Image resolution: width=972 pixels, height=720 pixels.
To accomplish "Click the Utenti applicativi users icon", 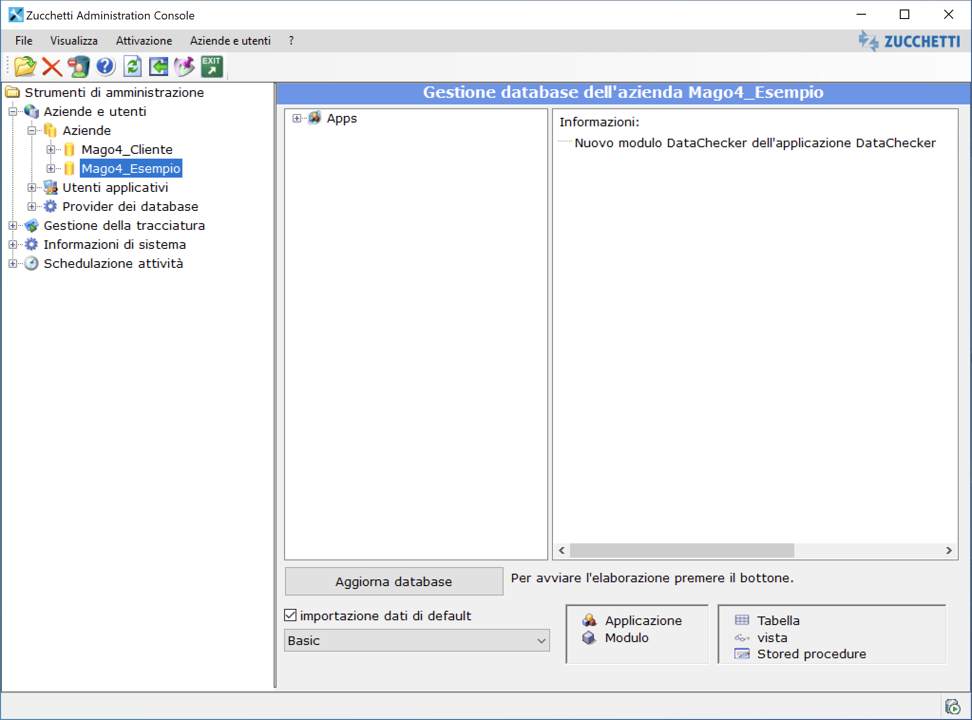I will tap(50, 188).
